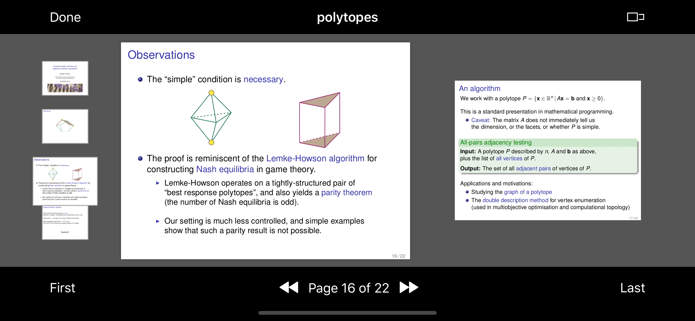Click the parity theorem highlighted text
This screenshot has width=695, height=321.
[x=346, y=193]
